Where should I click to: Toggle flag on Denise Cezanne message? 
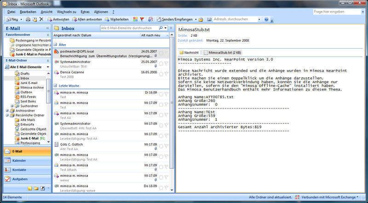[167, 74]
